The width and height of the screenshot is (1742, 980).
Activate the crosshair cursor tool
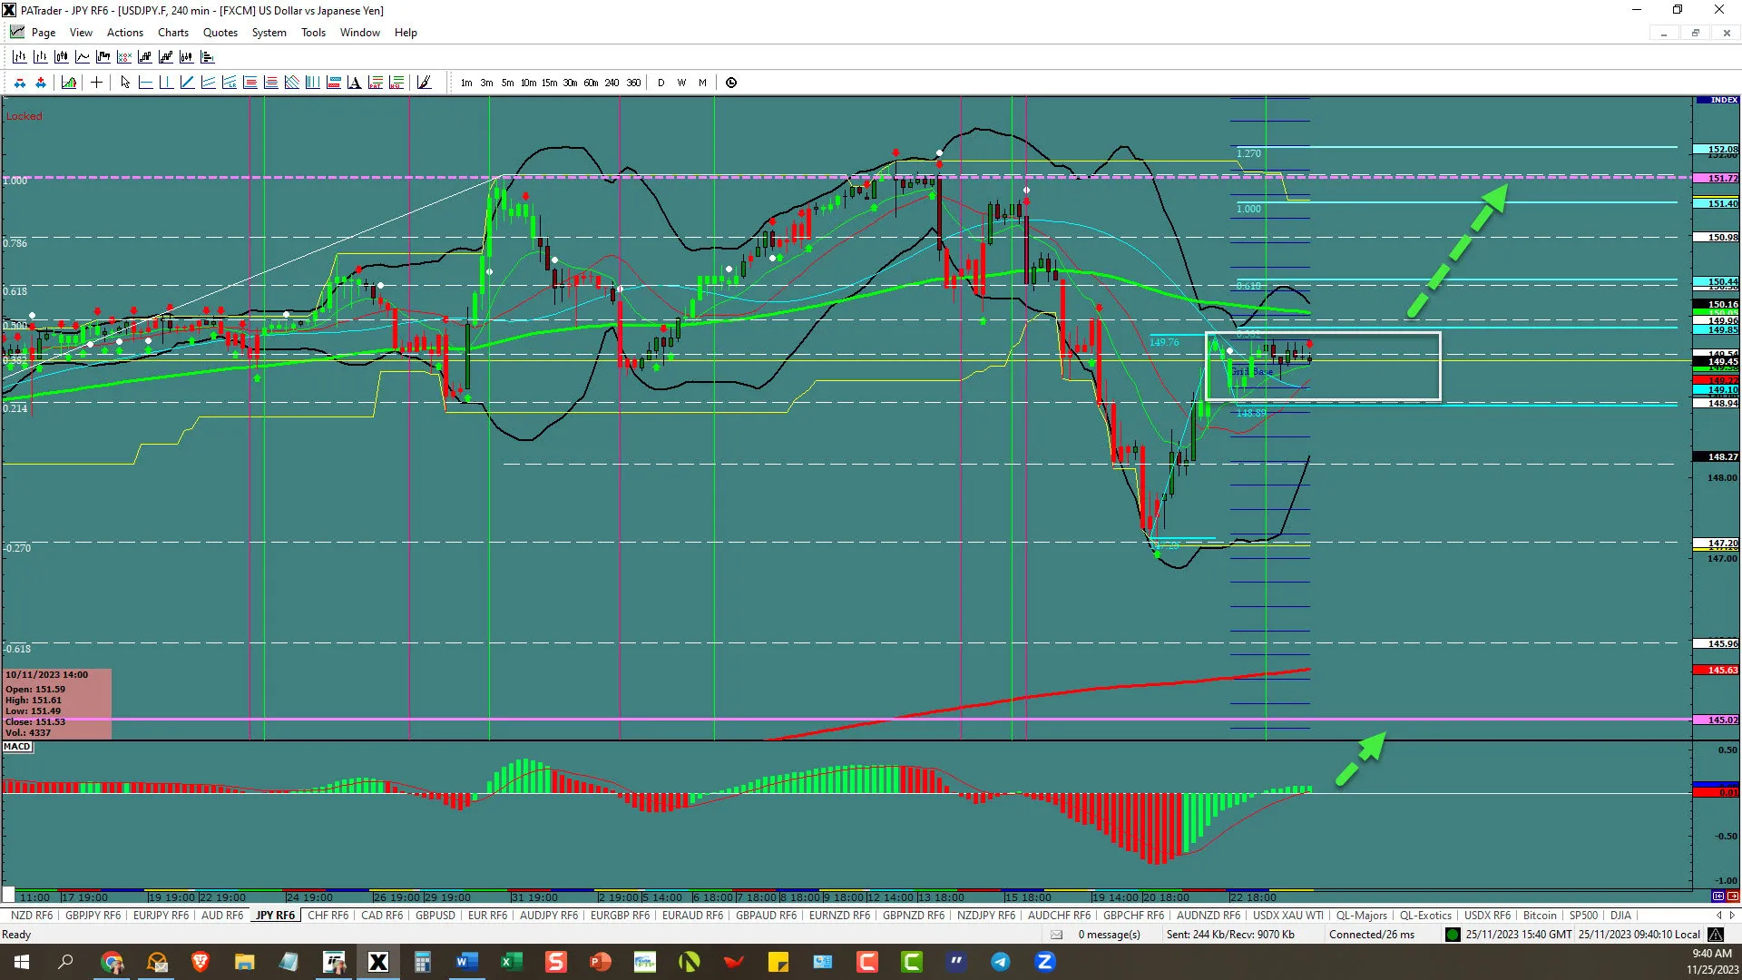96,83
